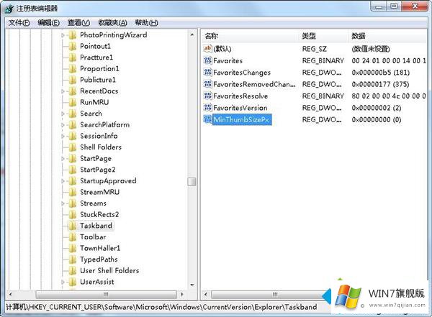Click the DWORD icon beside FavoritesVersion
The image size is (432, 317).
(207, 108)
